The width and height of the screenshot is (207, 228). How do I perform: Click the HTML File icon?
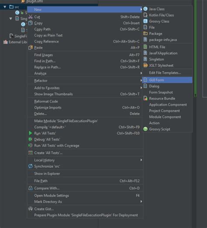[145, 47]
